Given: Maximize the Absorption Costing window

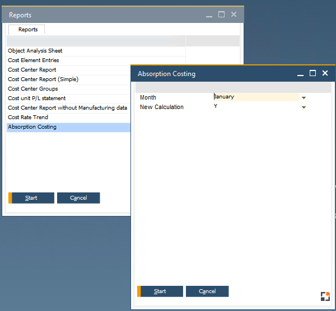Looking at the screenshot, I should (312, 73).
